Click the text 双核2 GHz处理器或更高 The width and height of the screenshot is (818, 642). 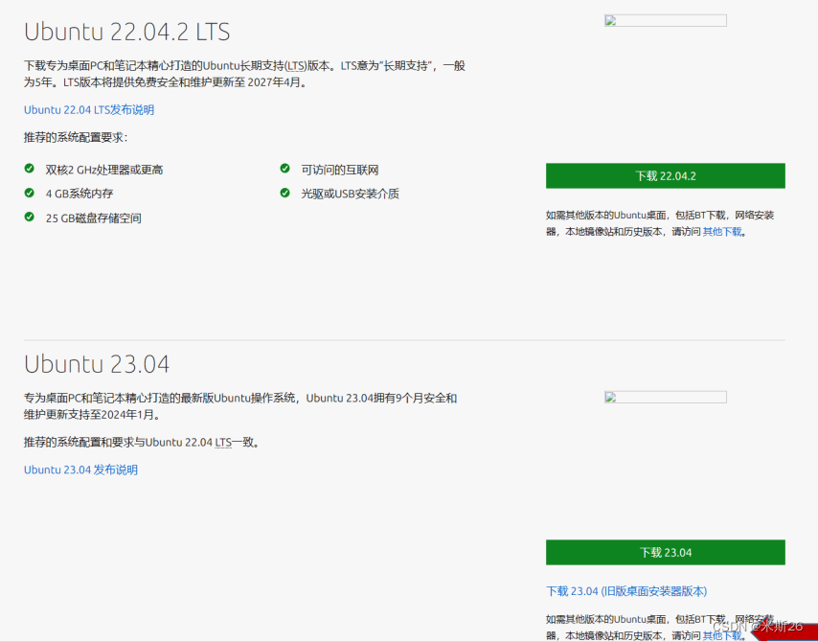(104, 171)
